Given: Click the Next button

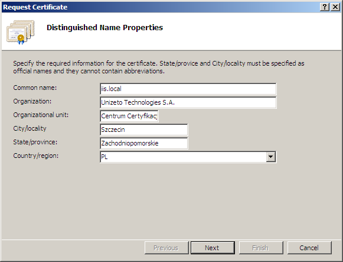Looking at the screenshot, I should [x=213, y=248].
